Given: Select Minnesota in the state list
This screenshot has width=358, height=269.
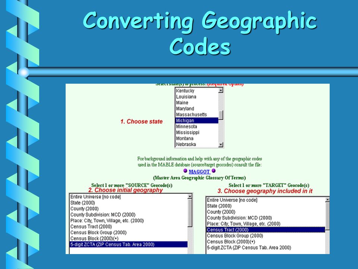Looking at the screenshot, I should pyautogui.click(x=197, y=127).
